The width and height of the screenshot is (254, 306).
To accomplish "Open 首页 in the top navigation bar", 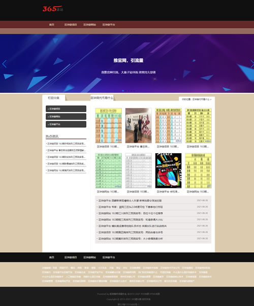I will tap(52, 24).
